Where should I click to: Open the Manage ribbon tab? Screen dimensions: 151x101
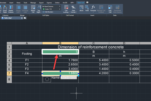[x=33, y=3]
